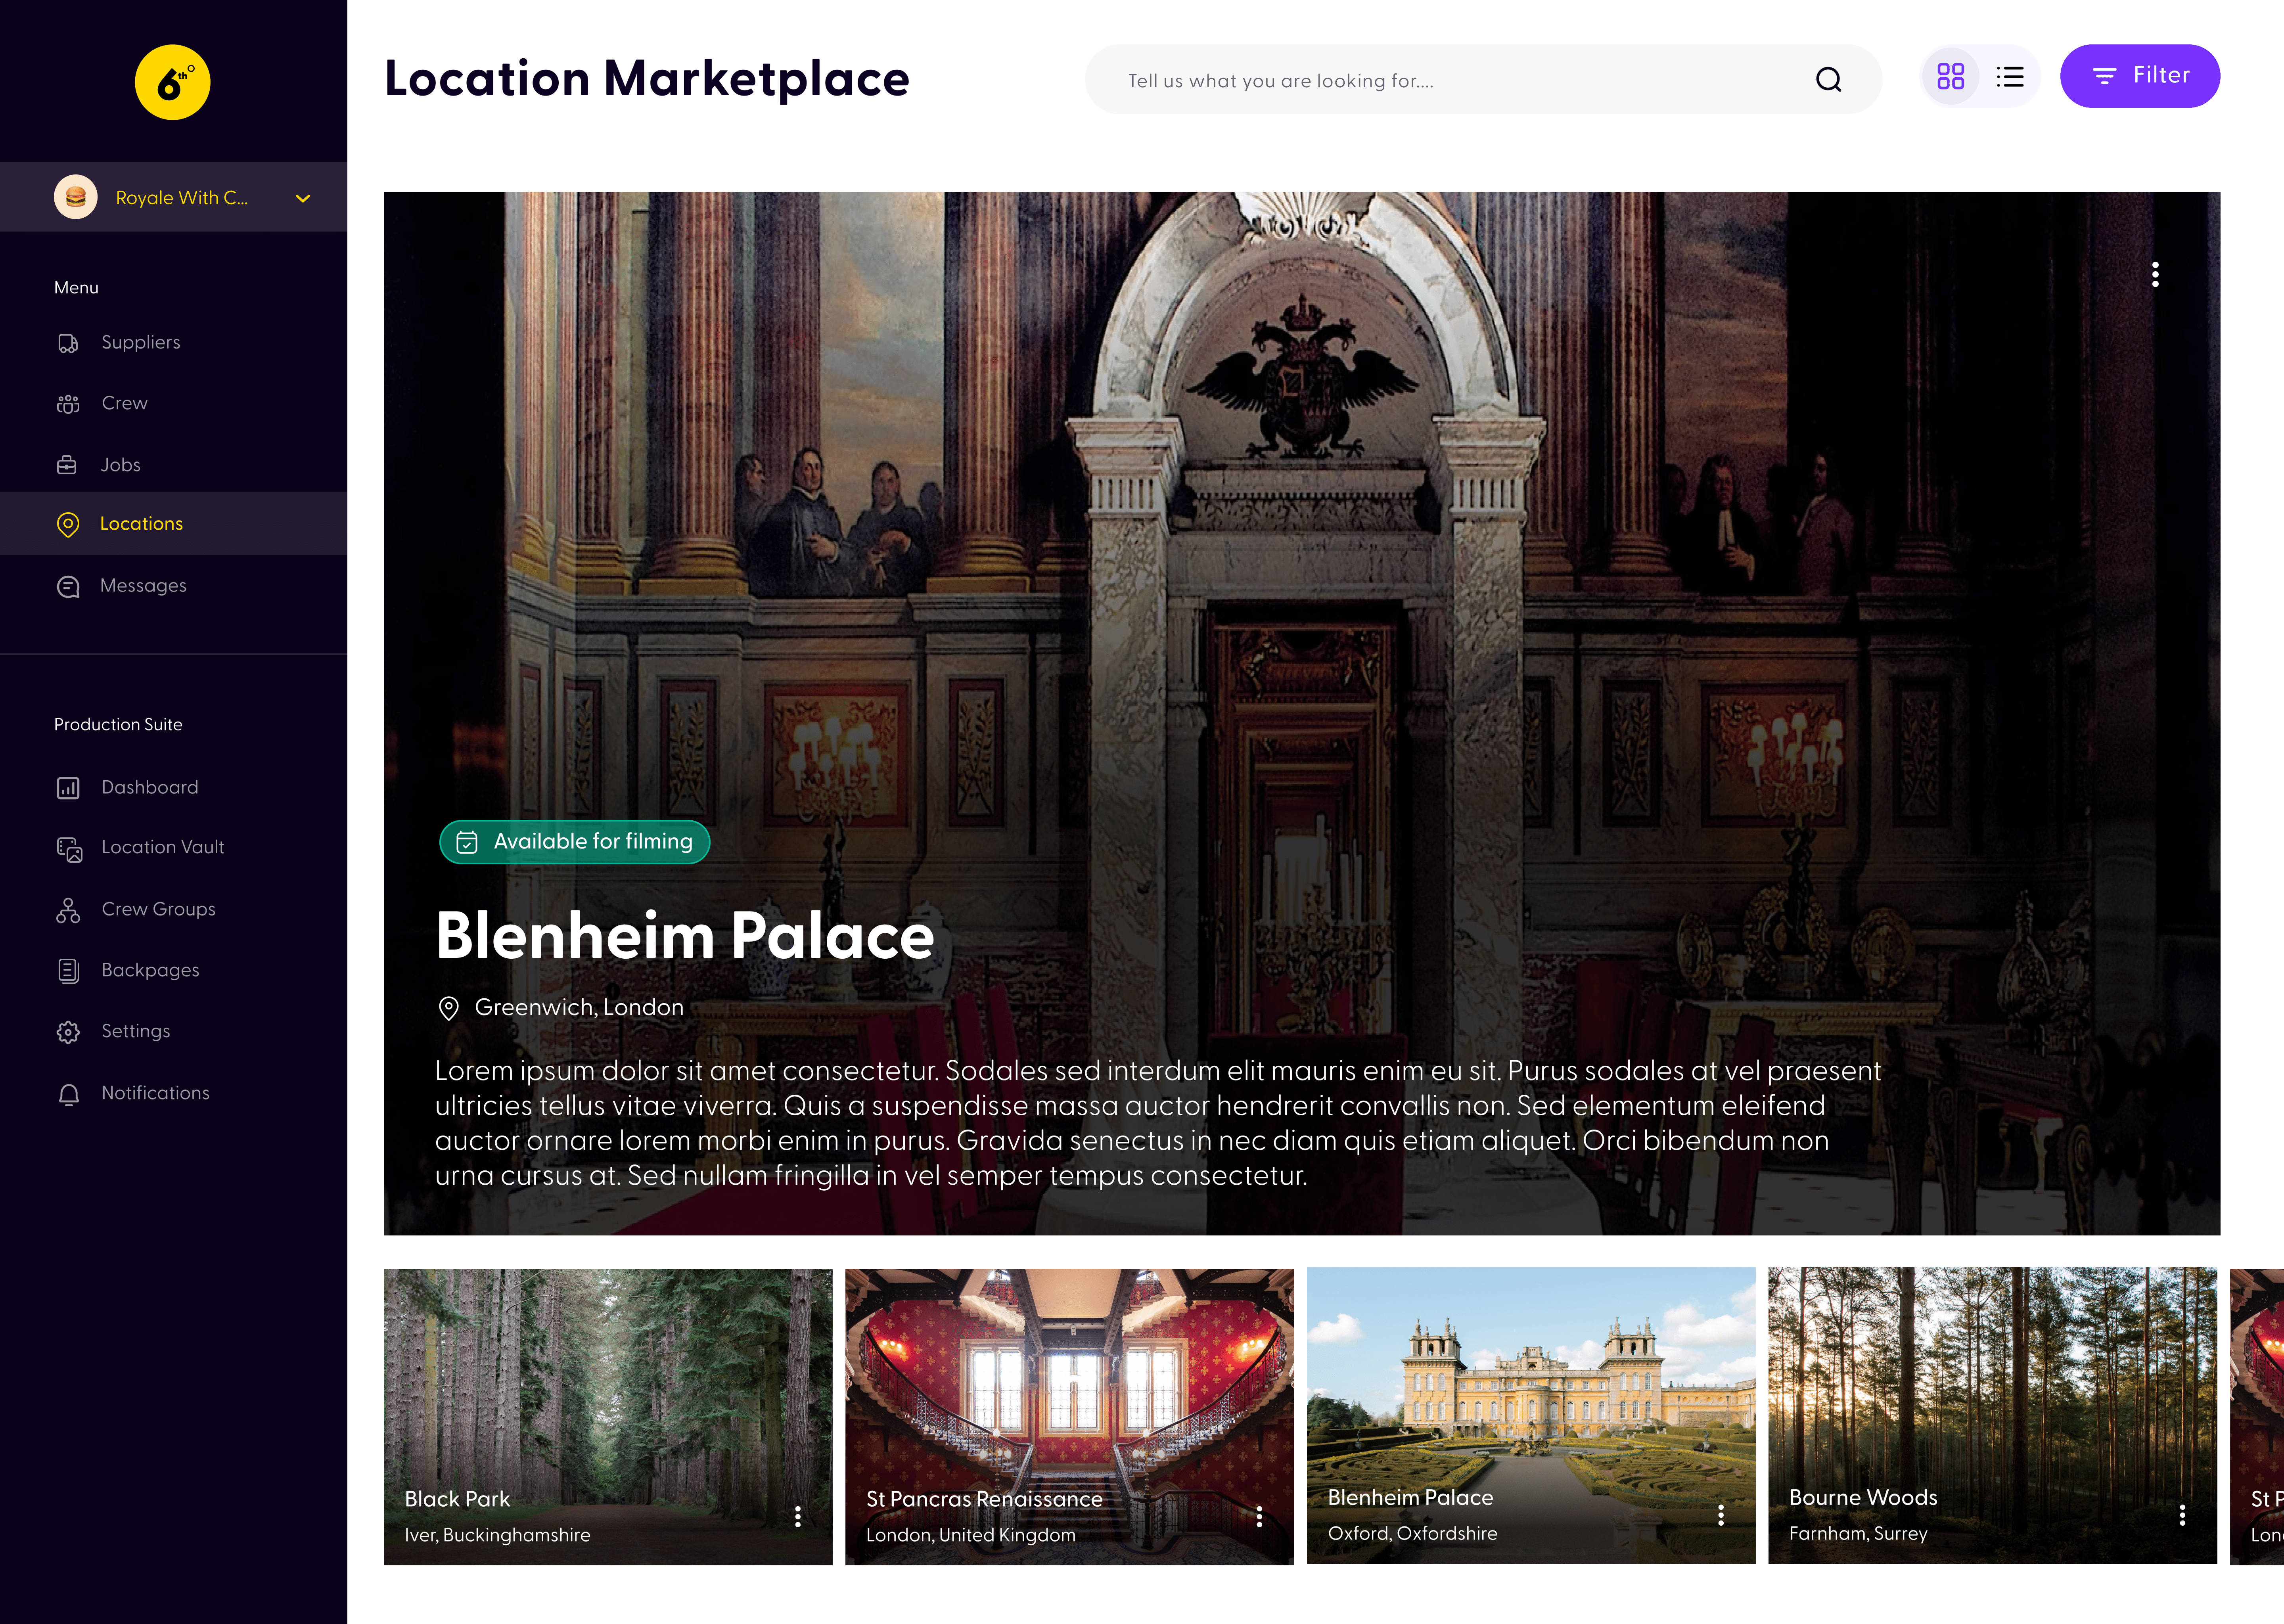Click the search field placeholder text
Image resolution: width=2284 pixels, height=1624 pixels.
pyautogui.click(x=1280, y=81)
